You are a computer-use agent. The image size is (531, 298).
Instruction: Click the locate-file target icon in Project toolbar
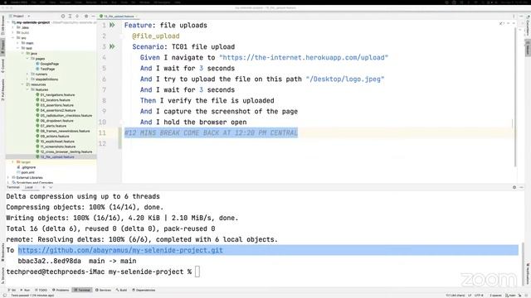coord(63,17)
